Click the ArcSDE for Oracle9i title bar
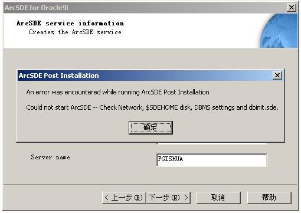The image size is (301, 213). pyautogui.click(x=145, y=8)
